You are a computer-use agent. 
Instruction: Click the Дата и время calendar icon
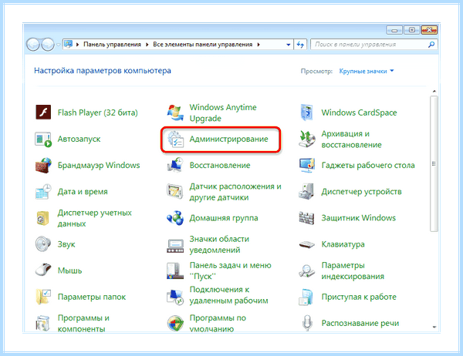[x=43, y=192]
